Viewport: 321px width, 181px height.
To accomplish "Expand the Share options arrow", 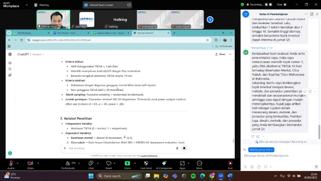I will click(135, 163).
